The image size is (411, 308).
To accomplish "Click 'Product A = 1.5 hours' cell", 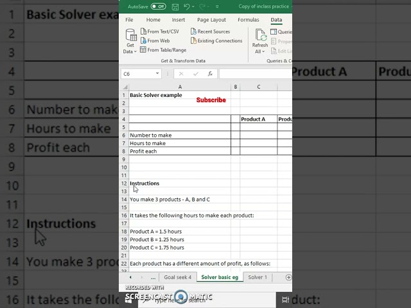I will [x=180, y=232].
